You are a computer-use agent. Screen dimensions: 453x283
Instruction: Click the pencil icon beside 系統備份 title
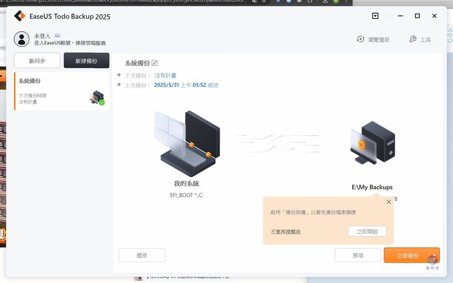(154, 63)
